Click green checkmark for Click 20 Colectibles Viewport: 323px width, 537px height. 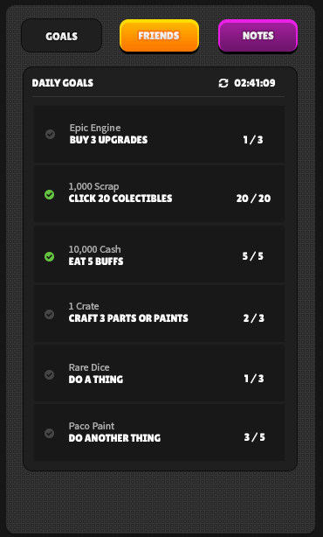(50, 194)
